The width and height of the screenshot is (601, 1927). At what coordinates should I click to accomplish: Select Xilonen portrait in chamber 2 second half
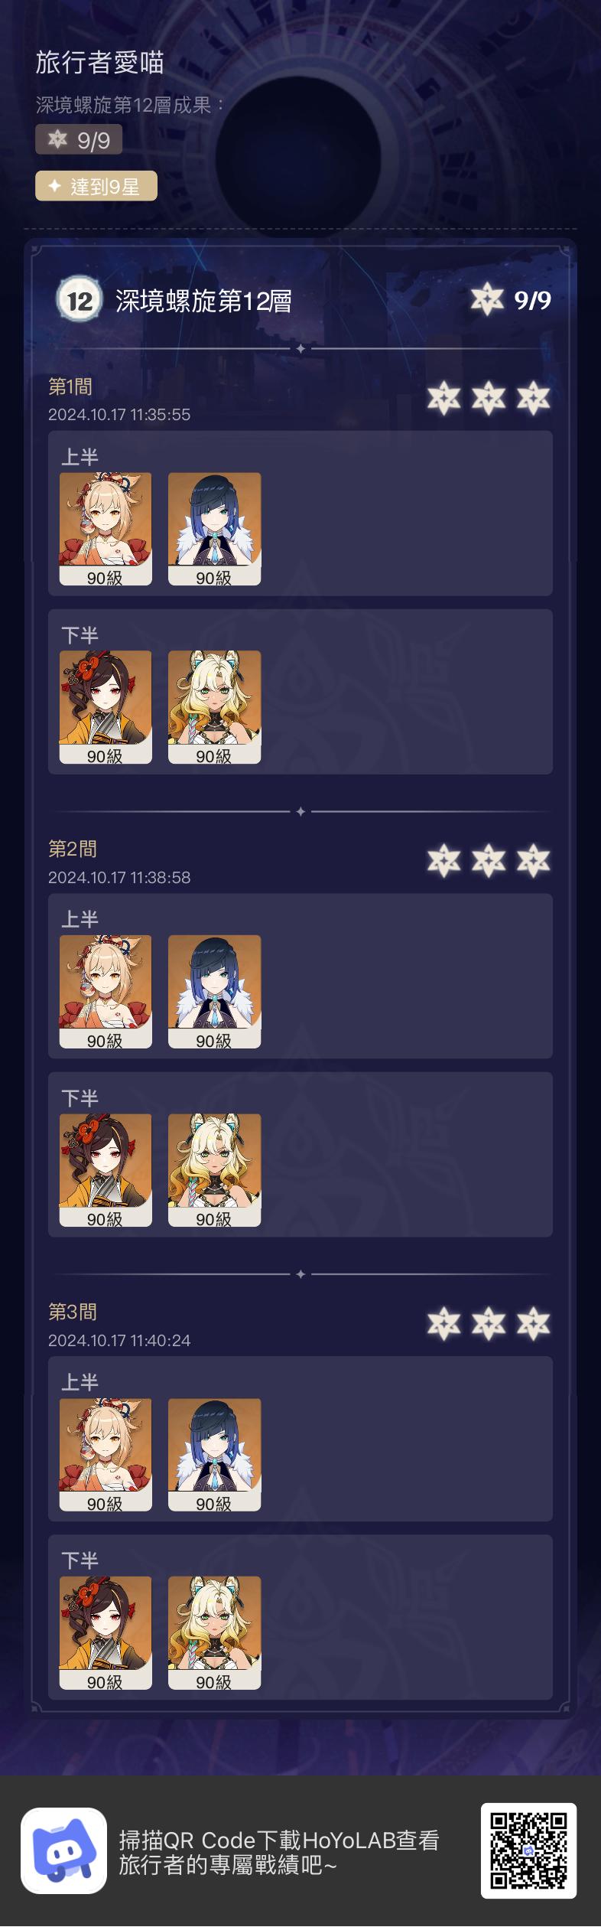tap(214, 1170)
